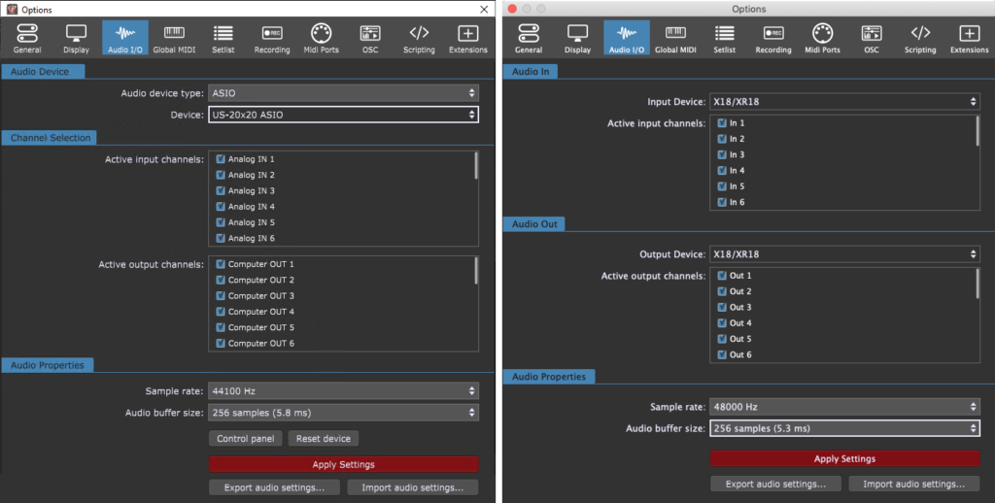The height and width of the screenshot is (503, 995).
Task: Click scrollbar of Windows active output channels list
Action: click(x=476, y=271)
